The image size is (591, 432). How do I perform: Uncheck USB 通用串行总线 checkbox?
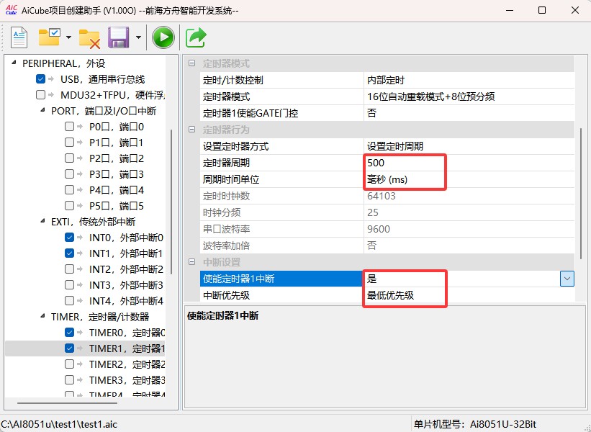41,78
